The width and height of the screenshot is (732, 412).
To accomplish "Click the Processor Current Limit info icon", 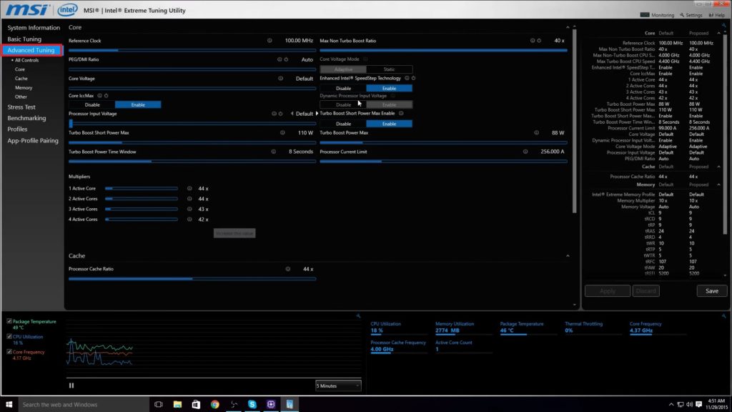I will (x=525, y=152).
